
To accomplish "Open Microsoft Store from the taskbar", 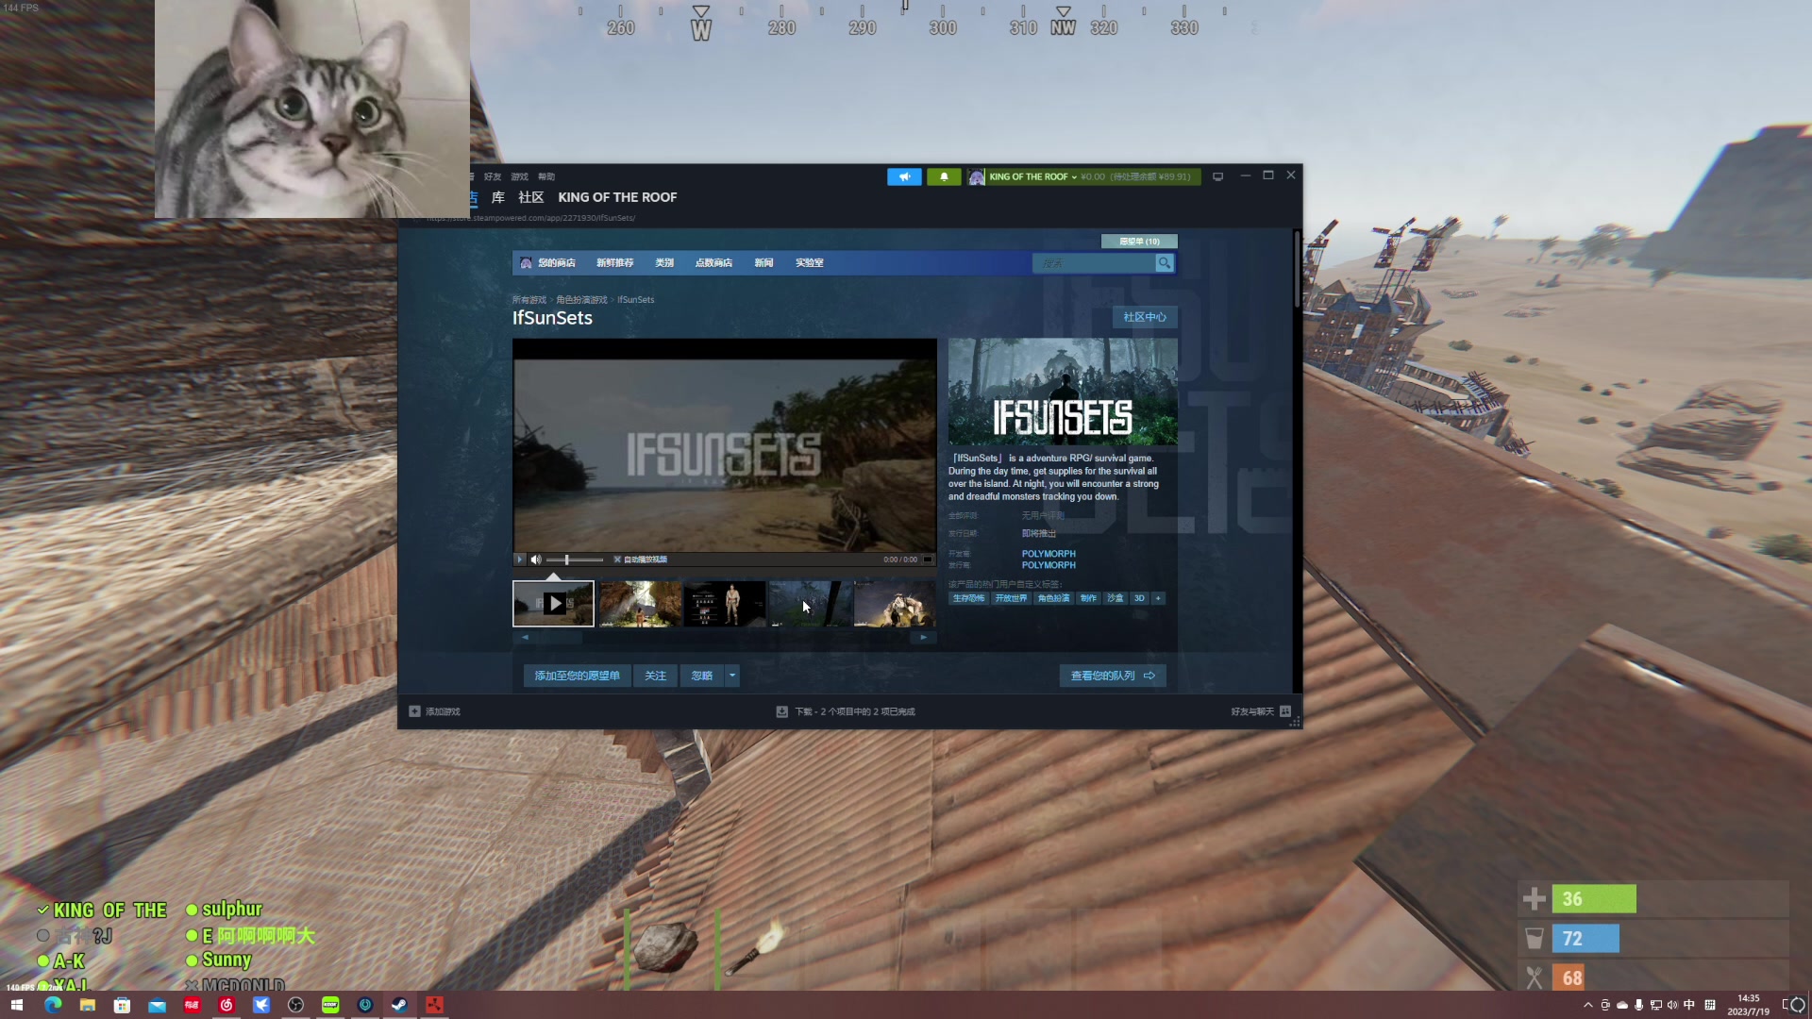I will pyautogui.click(x=122, y=1005).
